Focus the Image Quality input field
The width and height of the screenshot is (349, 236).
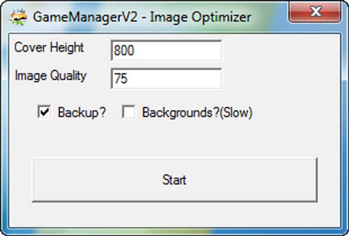click(166, 79)
